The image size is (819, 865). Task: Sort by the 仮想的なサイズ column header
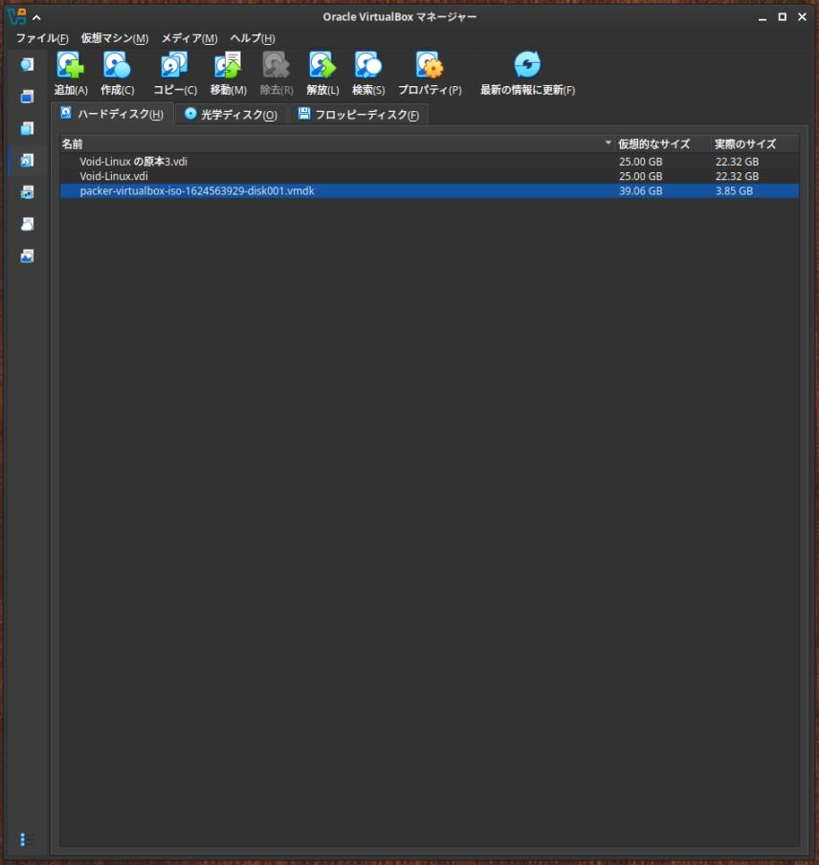(662, 144)
